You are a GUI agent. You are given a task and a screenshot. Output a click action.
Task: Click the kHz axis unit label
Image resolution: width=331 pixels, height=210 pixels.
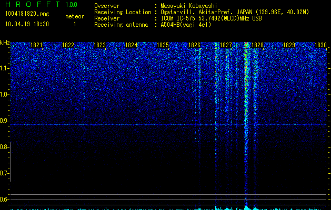click(5, 43)
